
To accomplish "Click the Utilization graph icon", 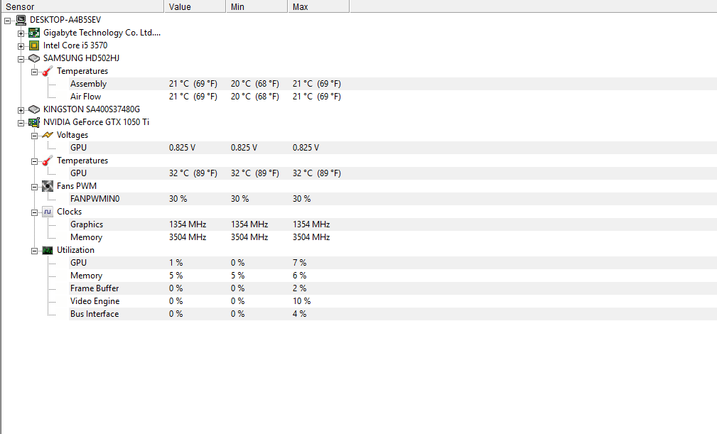I will tap(48, 250).
